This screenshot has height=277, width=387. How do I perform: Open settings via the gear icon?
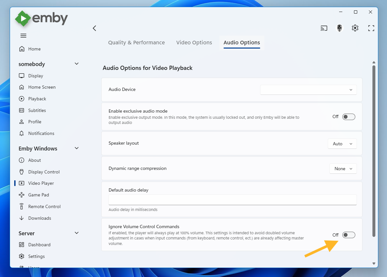point(355,28)
